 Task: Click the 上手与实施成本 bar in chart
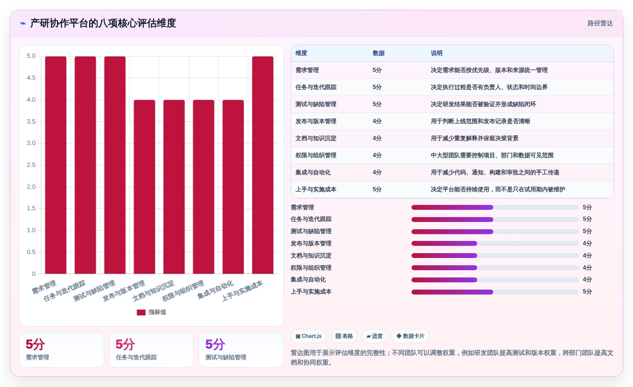click(263, 165)
